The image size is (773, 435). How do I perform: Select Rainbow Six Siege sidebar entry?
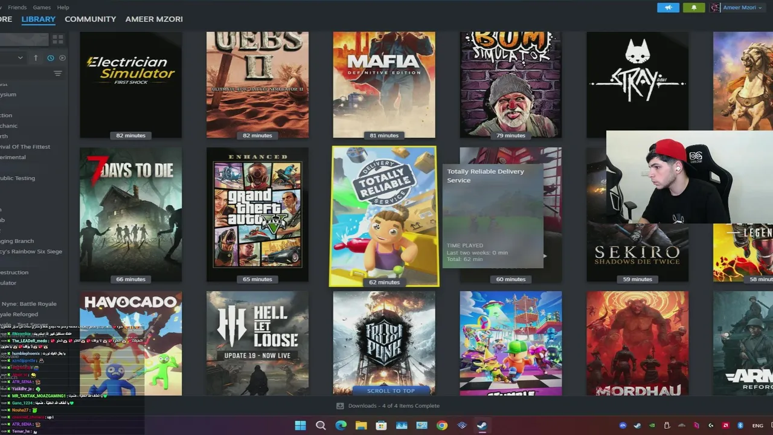(x=30, y=251)
